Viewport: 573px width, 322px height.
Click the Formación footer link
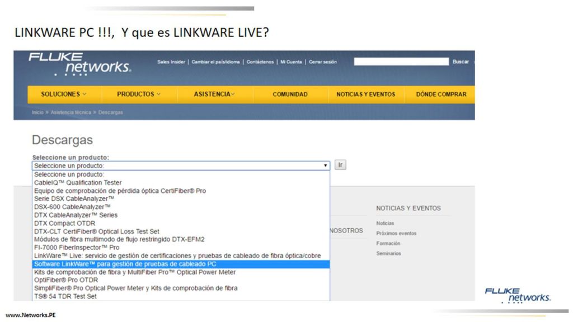[x=388, y=243]
